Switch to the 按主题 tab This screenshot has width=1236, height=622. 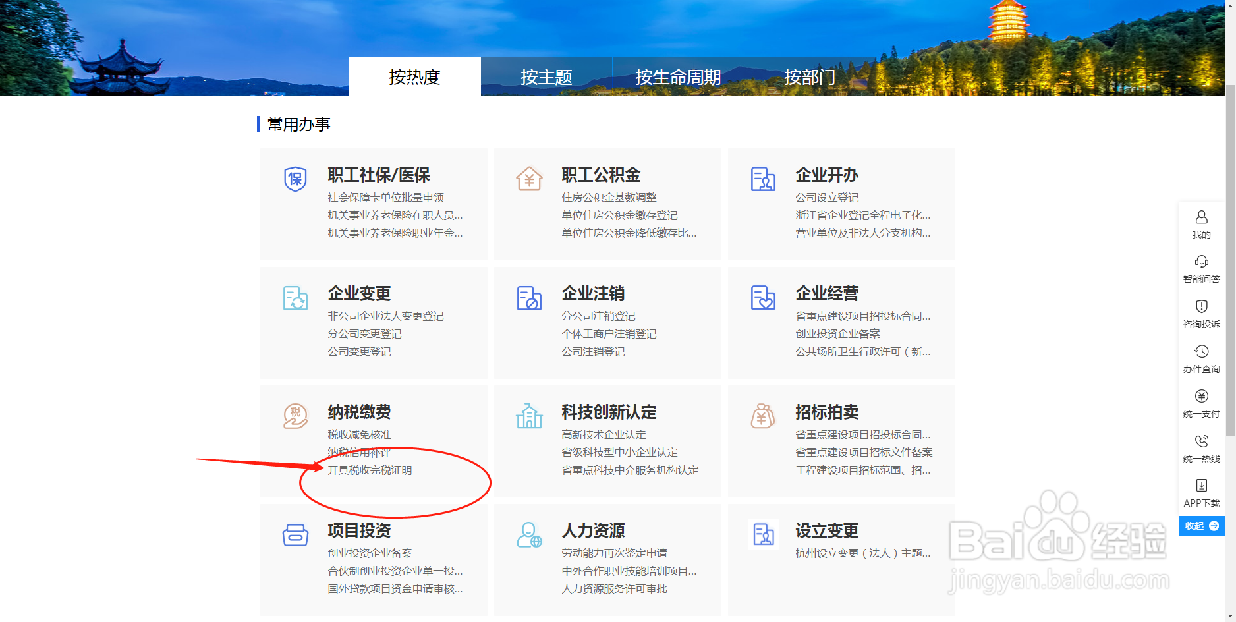[546, 76]
